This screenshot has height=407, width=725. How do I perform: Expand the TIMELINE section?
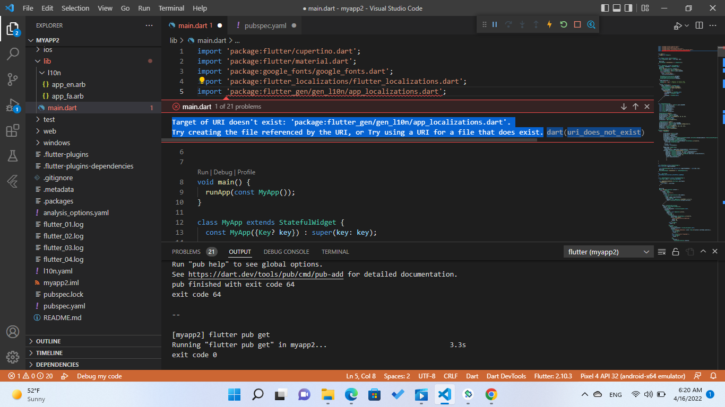point(93,353)
